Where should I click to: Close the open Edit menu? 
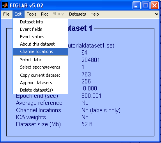coord(18,14)
